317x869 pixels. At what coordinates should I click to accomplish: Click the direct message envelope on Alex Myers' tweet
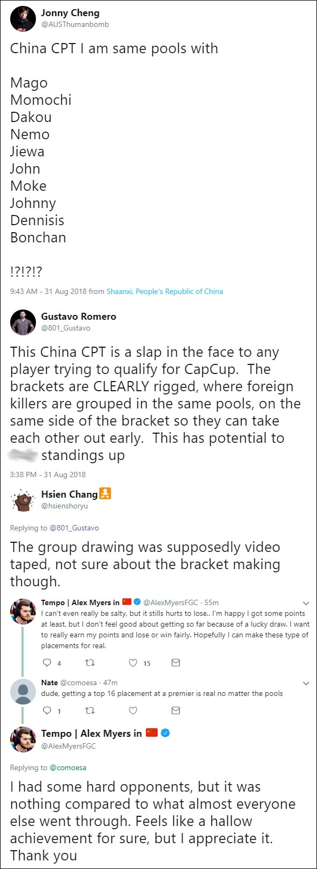click(x=175, y=663)
